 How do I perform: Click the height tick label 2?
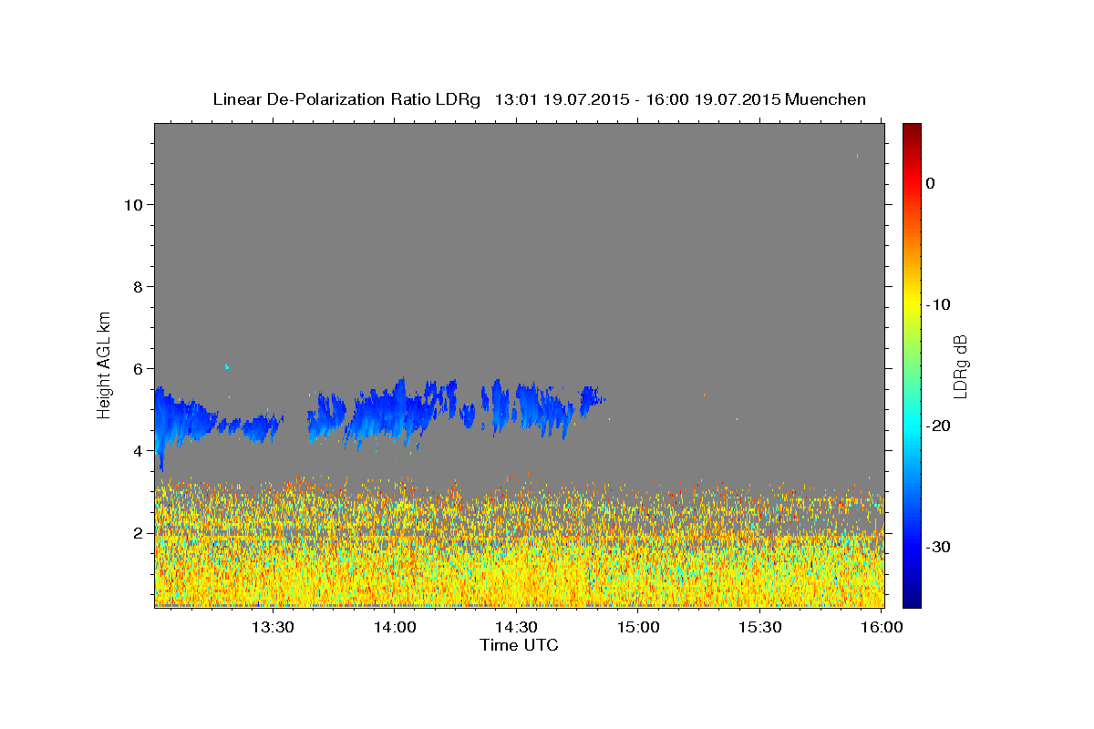[x=138, y=532]
